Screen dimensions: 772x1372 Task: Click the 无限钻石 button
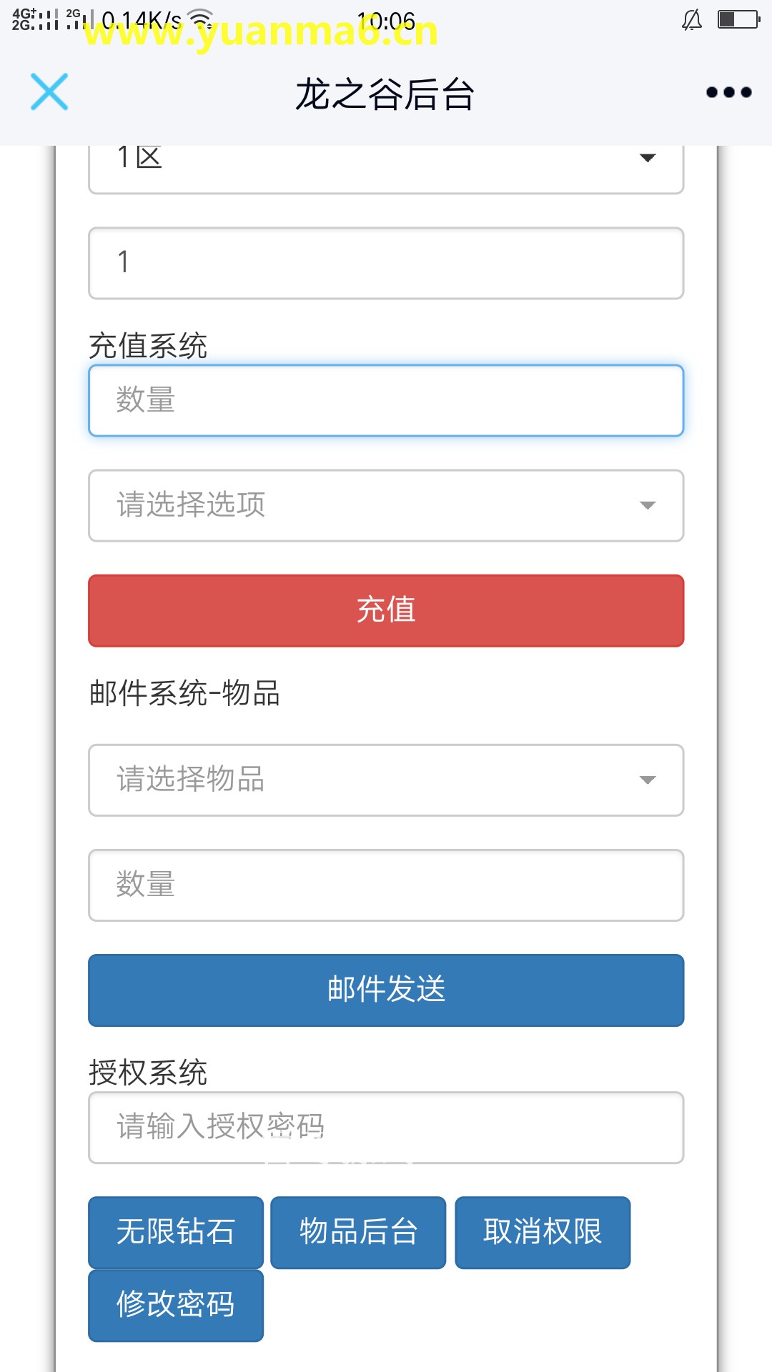click(176, 1232)
